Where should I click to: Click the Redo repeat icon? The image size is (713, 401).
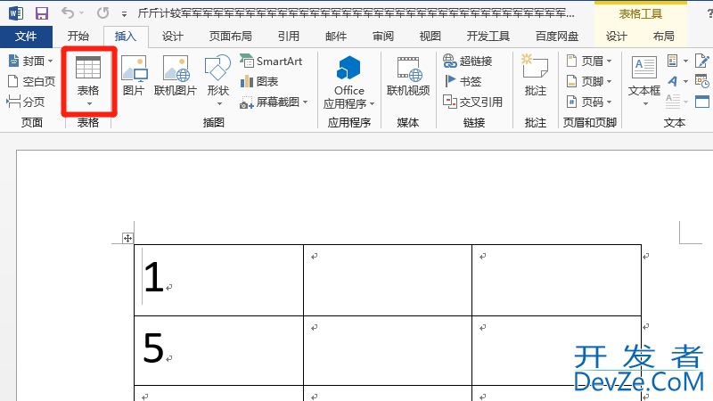coord(102,13)
